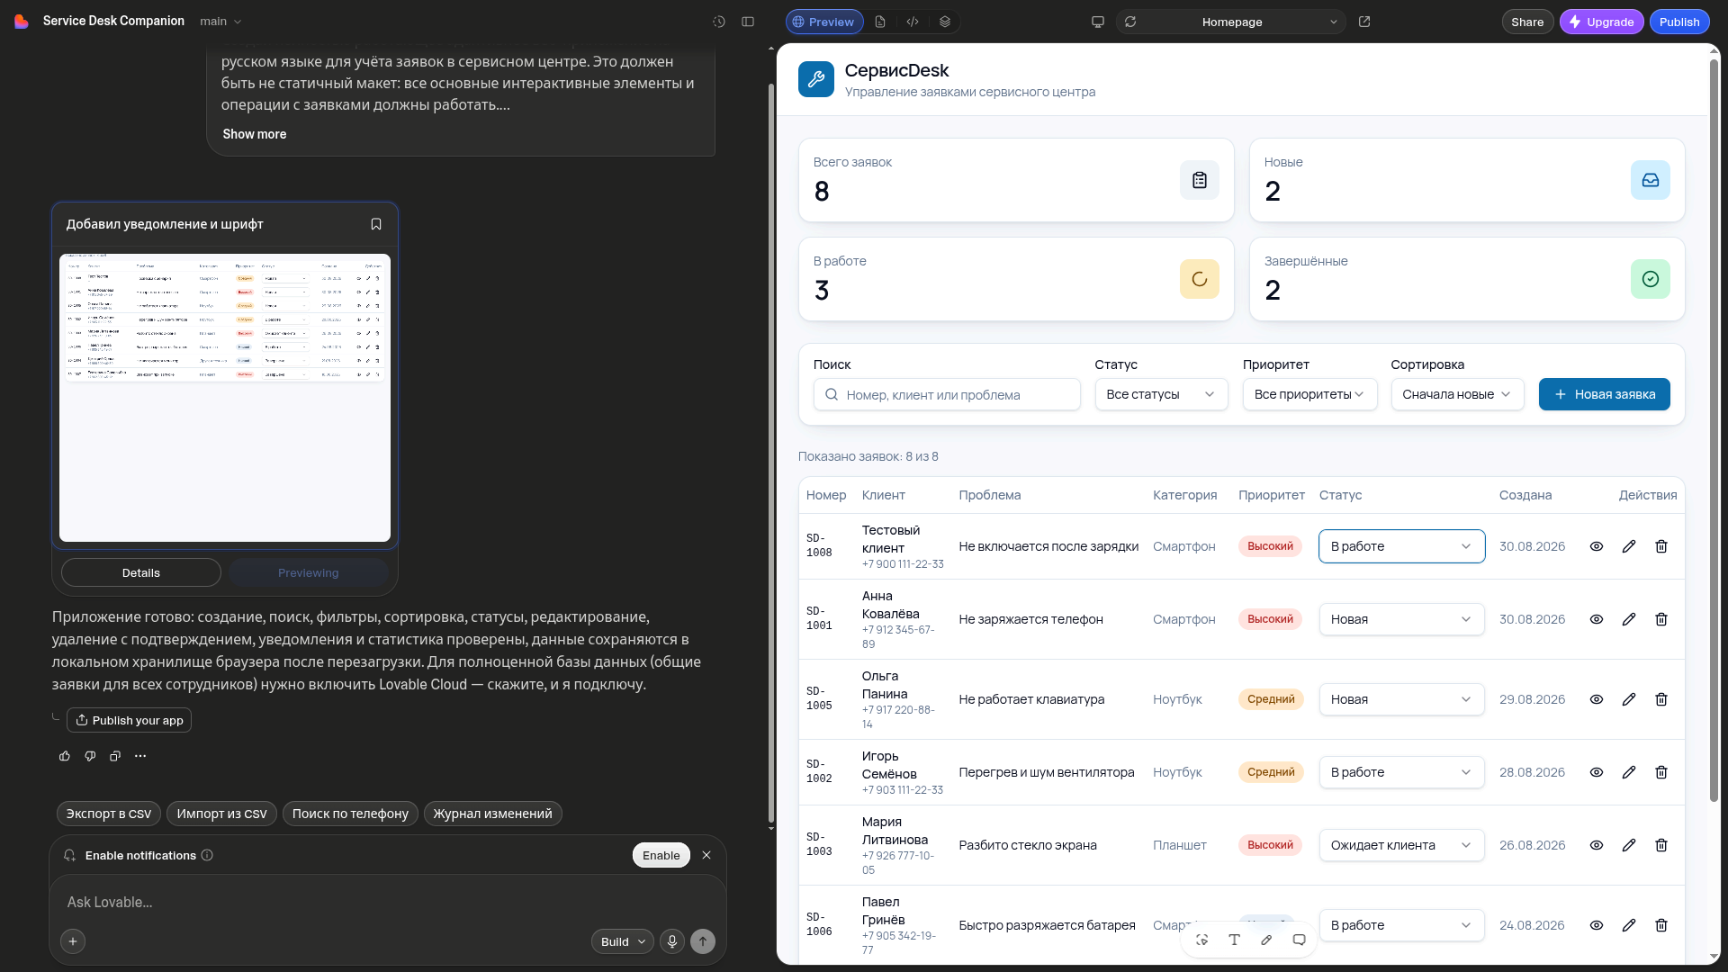The width and height of the screenshot is (1728, 972).
Task: Edit ticket SD-1005 with pencil icon
Action: click(x=1629, y=699)
